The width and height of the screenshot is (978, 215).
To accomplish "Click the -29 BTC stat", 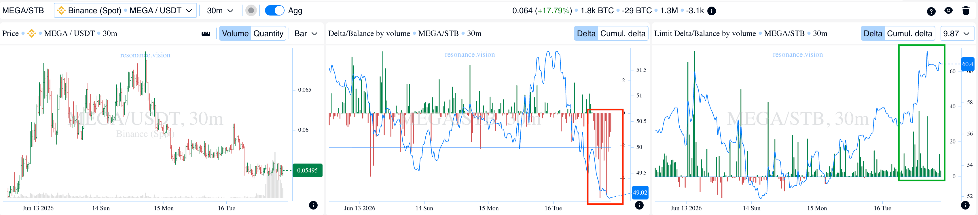I will tap(637, 11).
